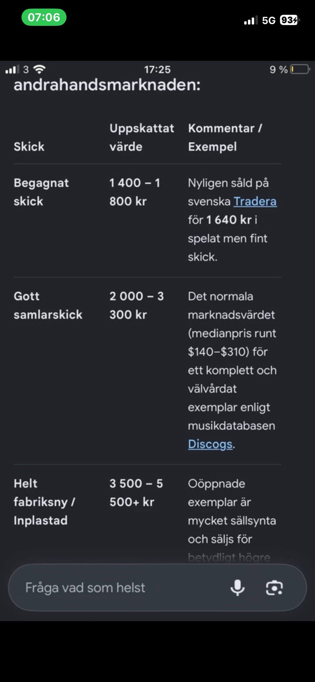Screen dimensions: 315x682
Task: Tap the green 07:06 time pill
Action: tap(44, 17)
